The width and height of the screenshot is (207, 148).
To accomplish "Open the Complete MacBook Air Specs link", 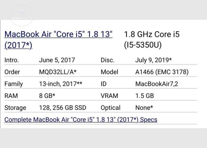I will click(x=81, y=120).
